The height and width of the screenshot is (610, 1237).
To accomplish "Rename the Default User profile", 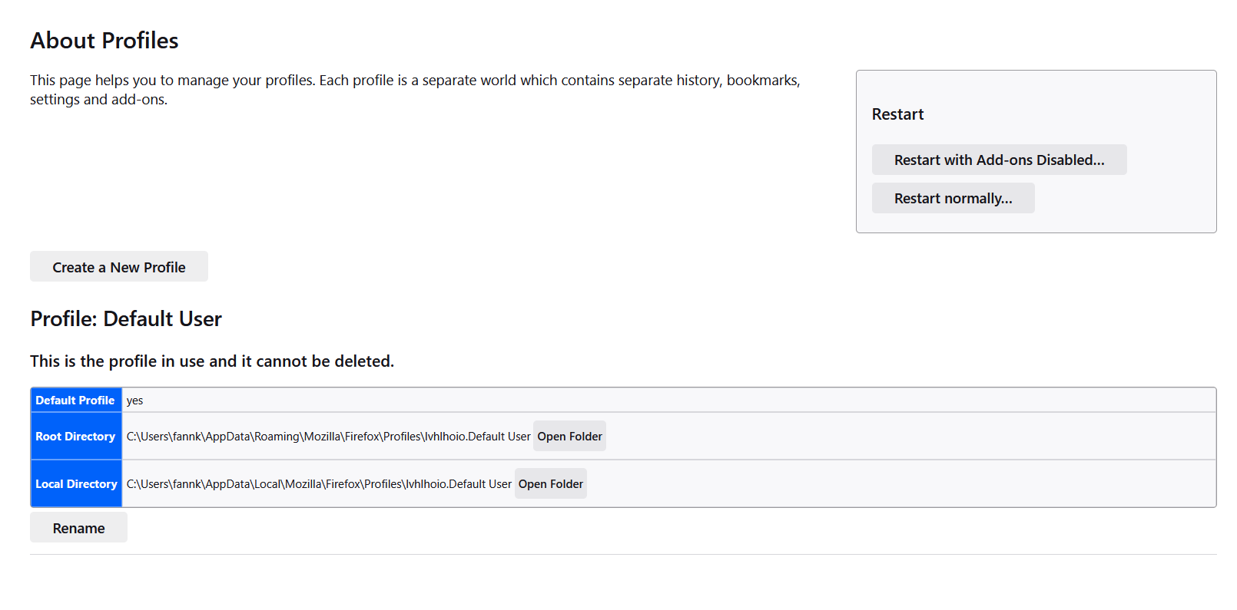I will [78, 528].
